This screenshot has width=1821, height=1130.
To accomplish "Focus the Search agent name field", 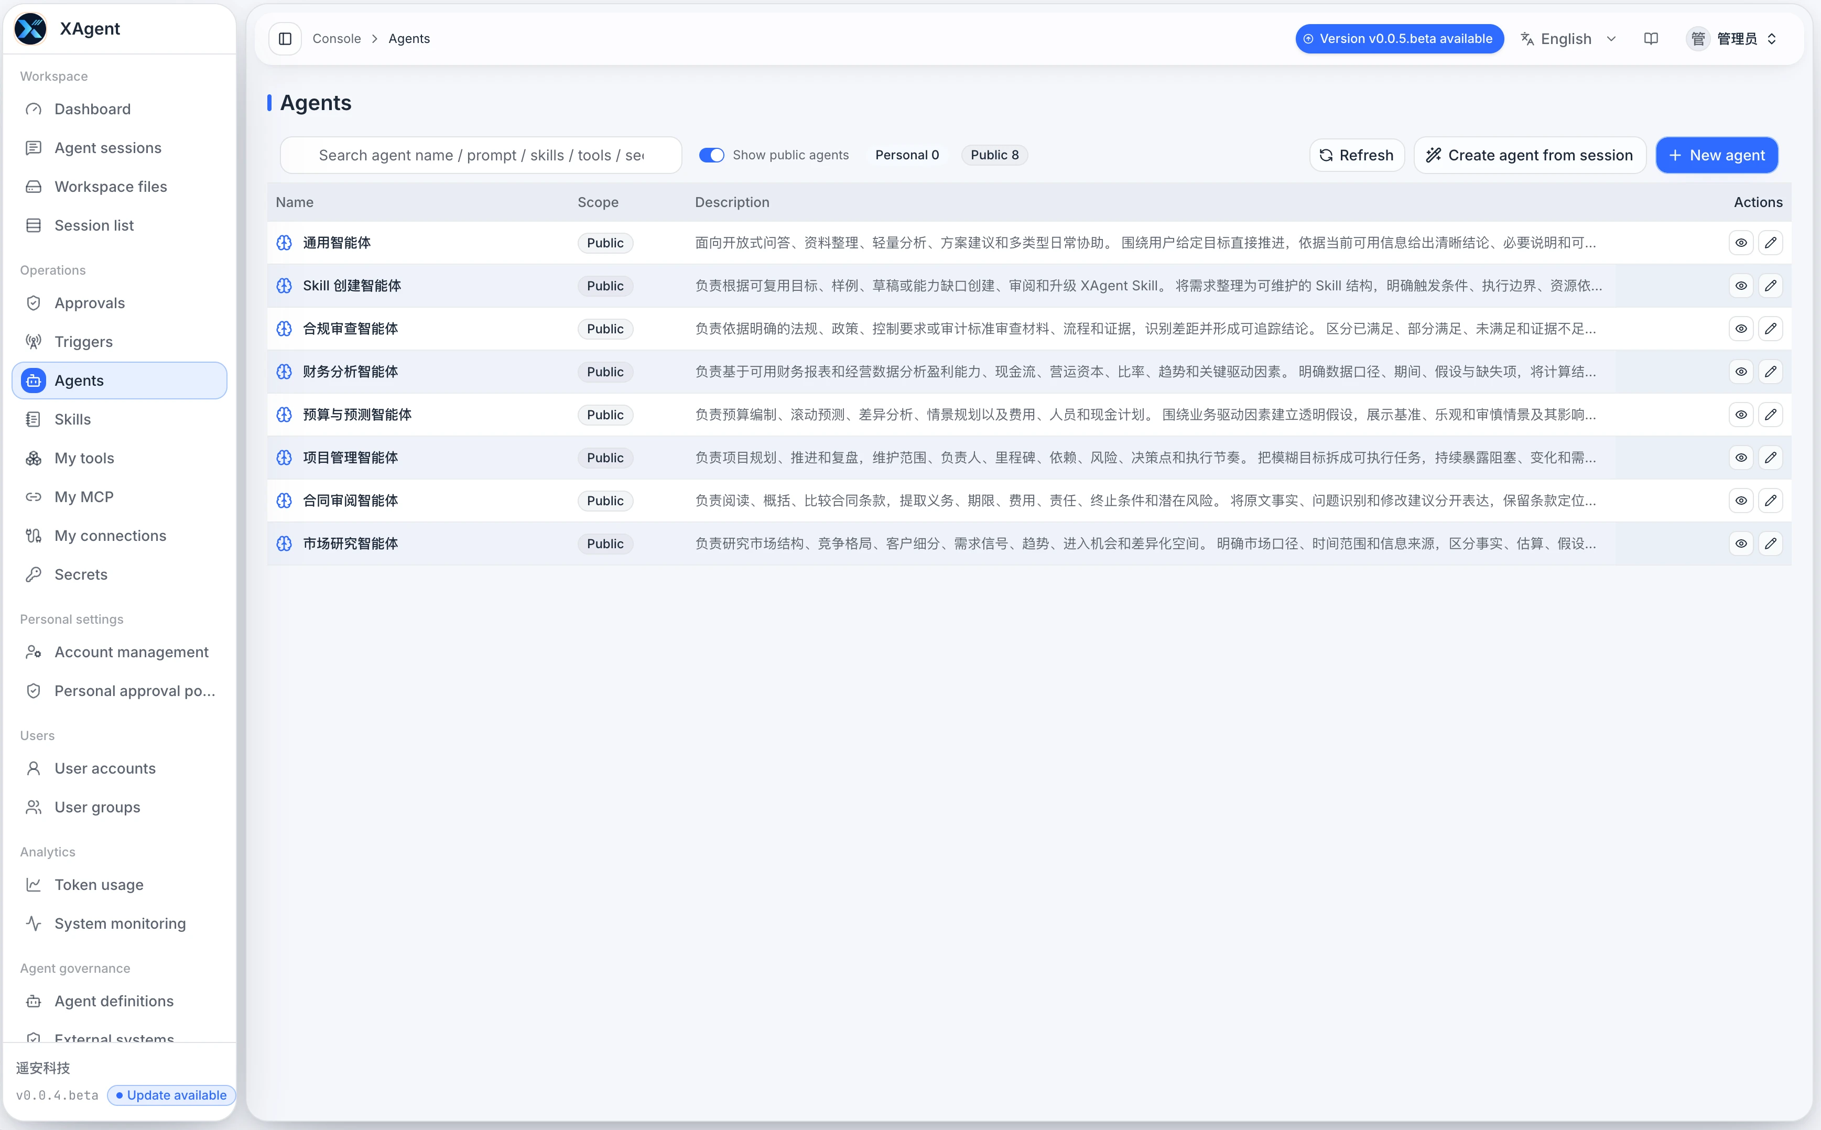I will click(x=481, y=156).
